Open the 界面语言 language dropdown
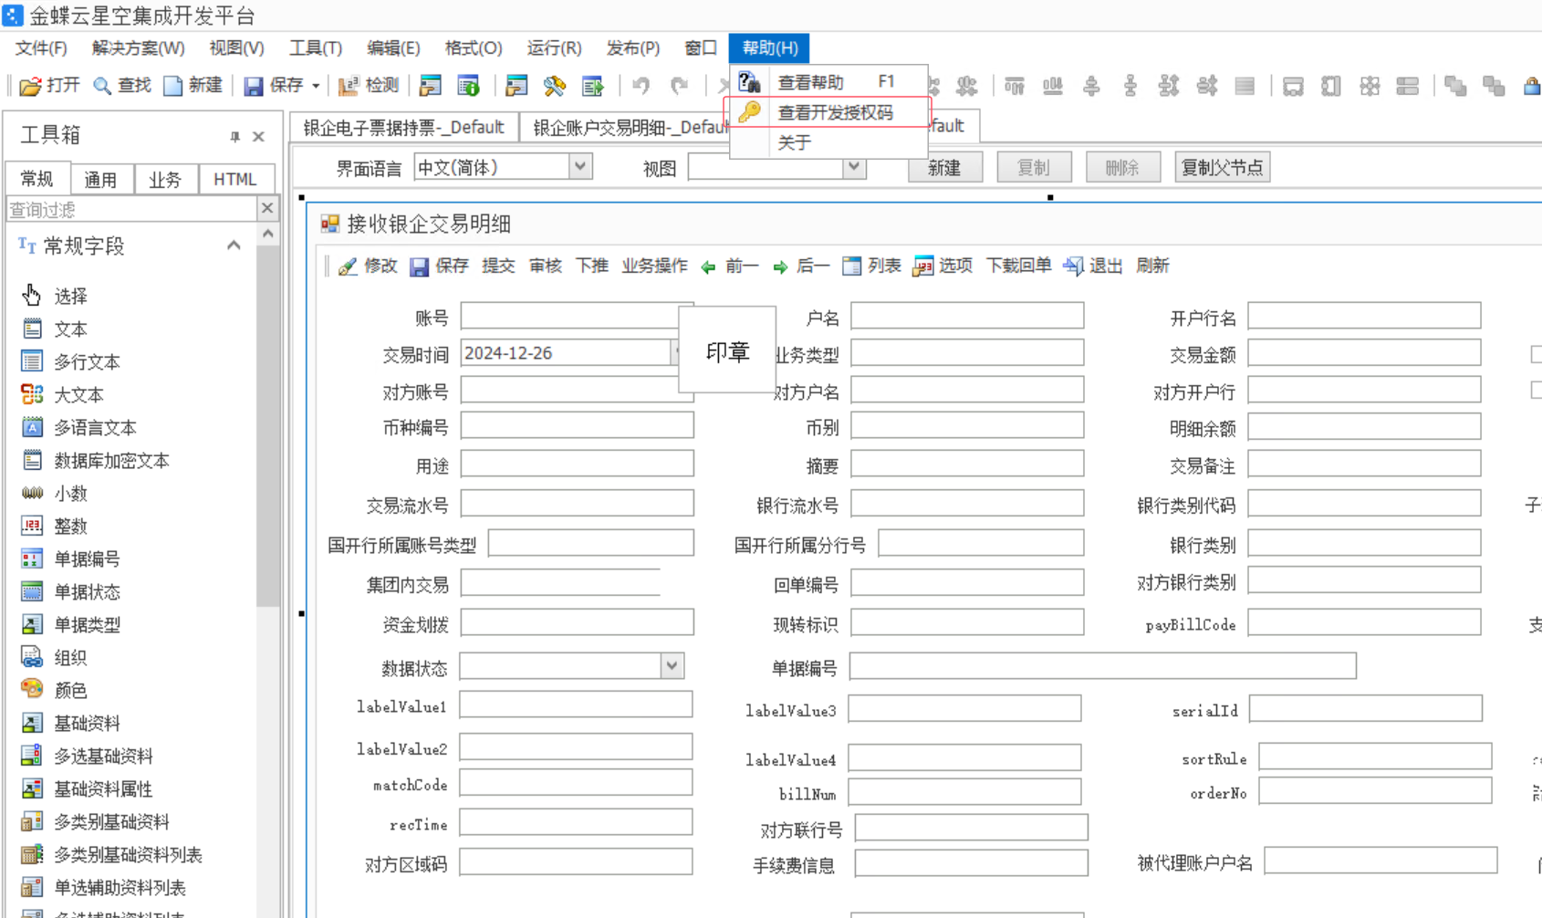Screen dimensions: 1542x918 click(580, 166)
